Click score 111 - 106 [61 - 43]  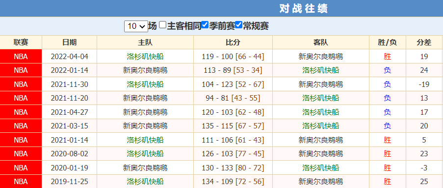233,140
